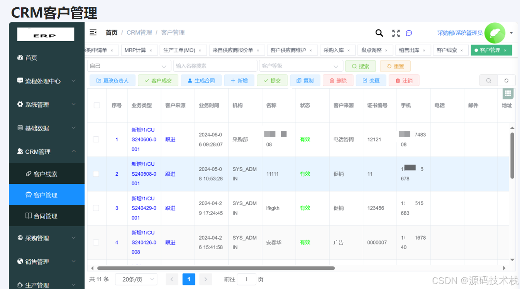Viewport: 520px width, 289px height.
Task: Click 跟进 link in row 2
Action: click(170, 174)
